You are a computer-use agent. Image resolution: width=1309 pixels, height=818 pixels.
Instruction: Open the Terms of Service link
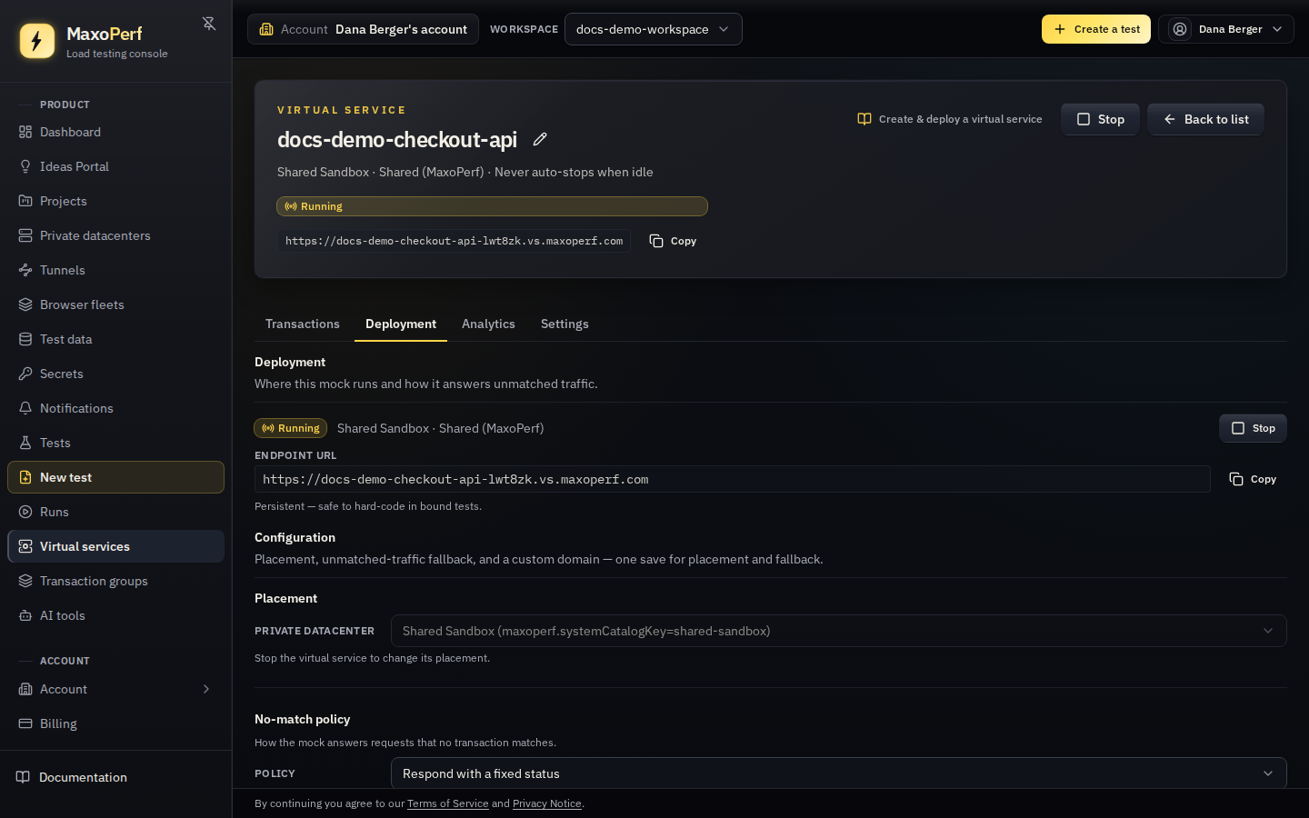tap(448, 803)
